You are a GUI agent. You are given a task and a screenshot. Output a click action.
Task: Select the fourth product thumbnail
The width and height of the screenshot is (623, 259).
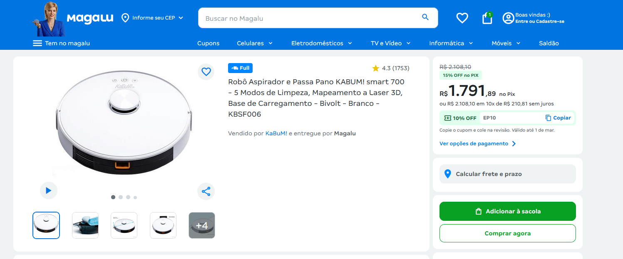(163, 225)
